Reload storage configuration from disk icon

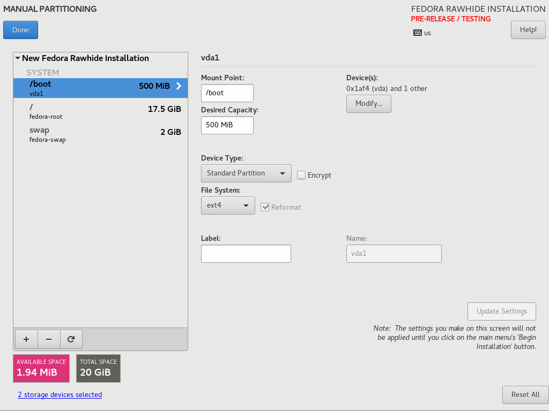pyautogui.click(x=71, y=339)
